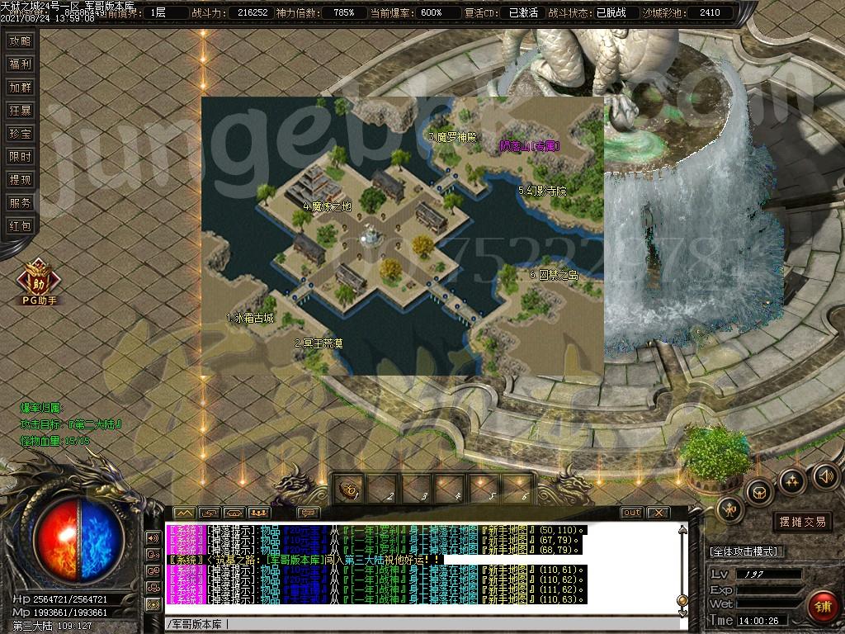845x634 pixels.
Task: Toggle the bottom chat channel filter icon
Action: tap(153, 604)
